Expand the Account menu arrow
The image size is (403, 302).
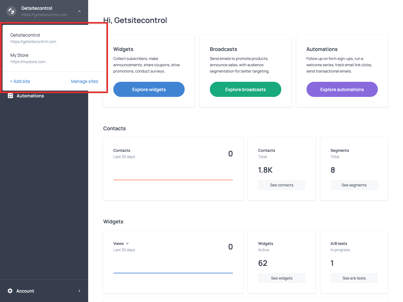(79, 291)
